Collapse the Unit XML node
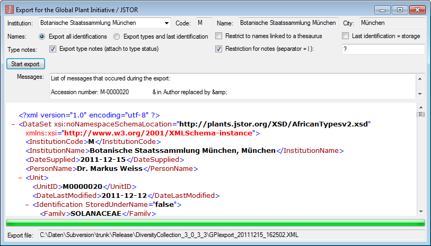This screenshot has height=246, width=431. point(20,178)
